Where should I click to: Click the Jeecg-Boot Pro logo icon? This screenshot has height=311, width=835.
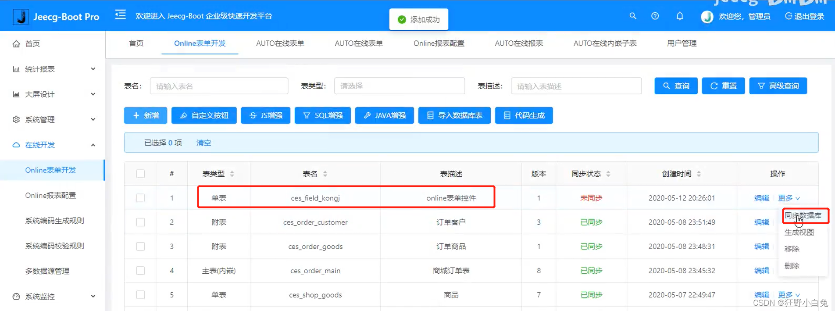coord(21,17)
